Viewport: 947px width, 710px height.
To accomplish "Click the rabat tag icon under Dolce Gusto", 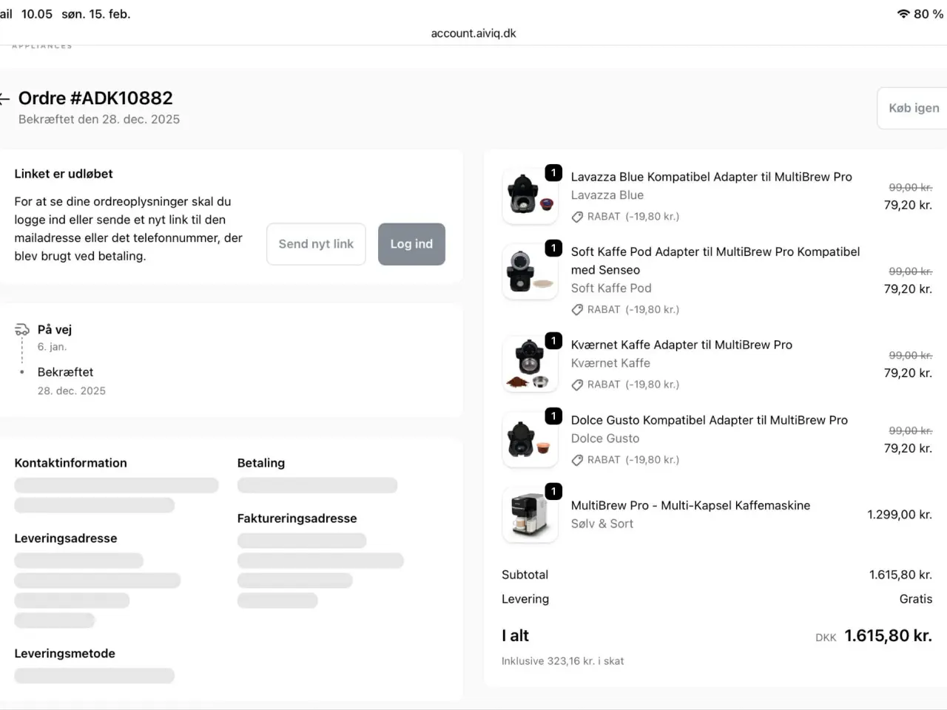I will (x=577, y=460).
